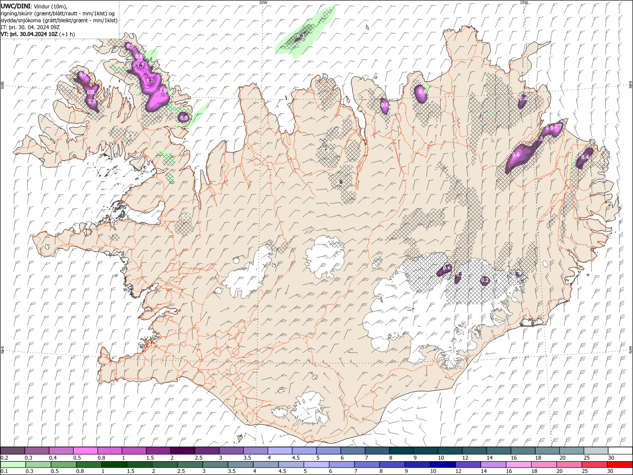The image size is (633, 475).
Task: Click the bright red bottom-row swatch after 30
Action: (x=619, y=465)
